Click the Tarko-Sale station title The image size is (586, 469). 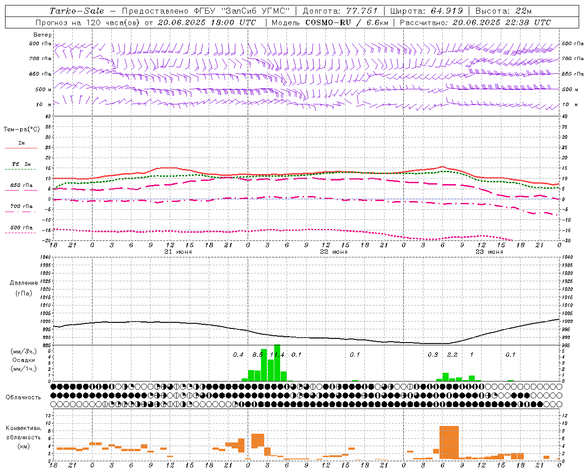coord(77,11)
